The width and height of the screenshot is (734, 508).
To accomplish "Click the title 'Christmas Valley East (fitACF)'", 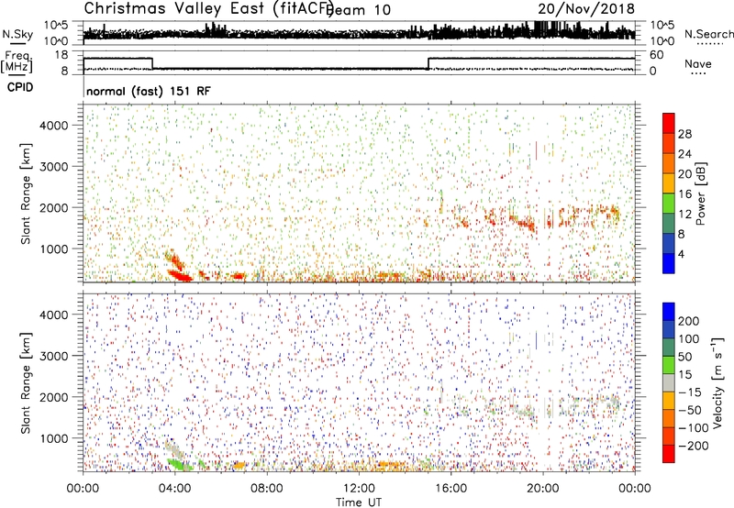I will pos(209,8).
